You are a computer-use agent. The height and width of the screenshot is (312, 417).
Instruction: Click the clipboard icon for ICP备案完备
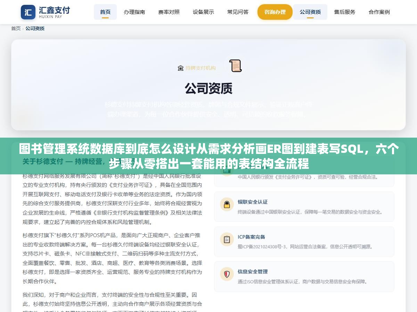(227, 240)
